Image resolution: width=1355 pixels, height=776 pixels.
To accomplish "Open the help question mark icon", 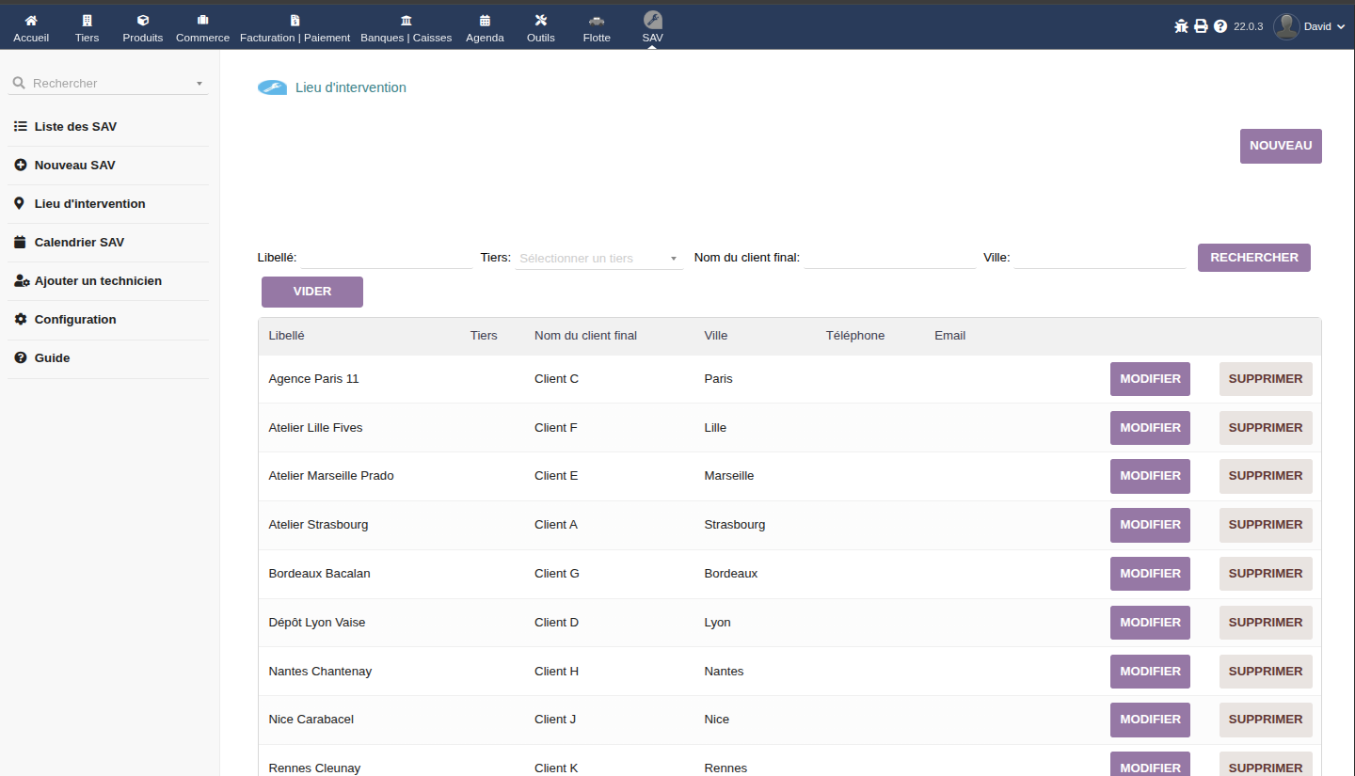I will [x=1220, y=26].
